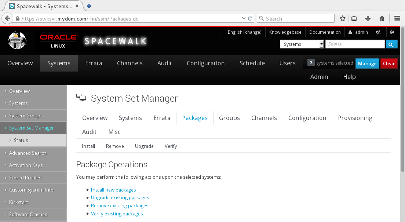Viewport: 405px width, 222px height.
Task: Open the Verify packages sub-tab
Action: 171,146
